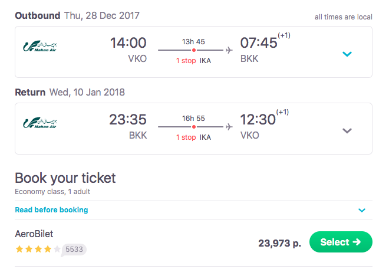389x269 pixels.
Task: Click the return red stop dot
Action: click(x=194, y=126)
